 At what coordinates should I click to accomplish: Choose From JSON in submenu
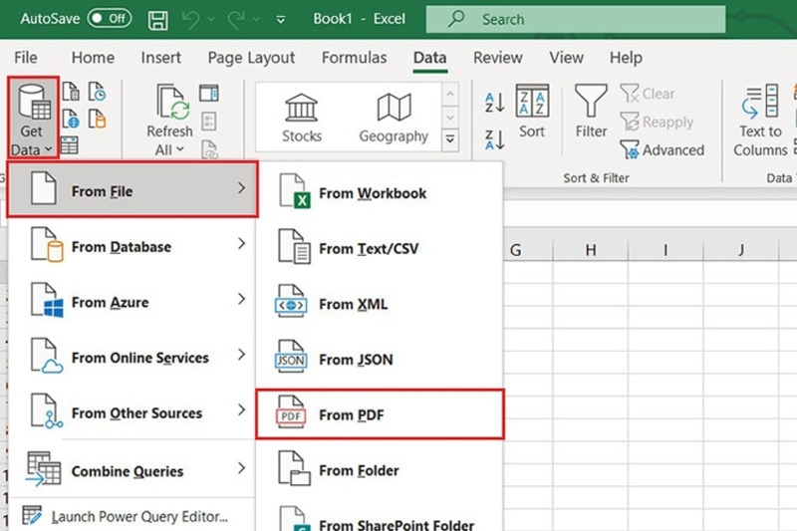tap(380, 359)
